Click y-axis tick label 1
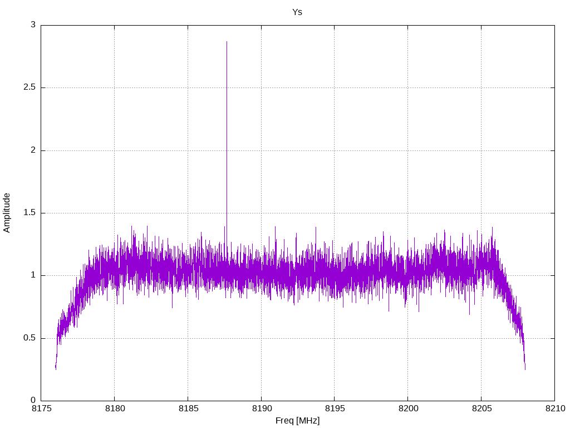 point(33,275)
